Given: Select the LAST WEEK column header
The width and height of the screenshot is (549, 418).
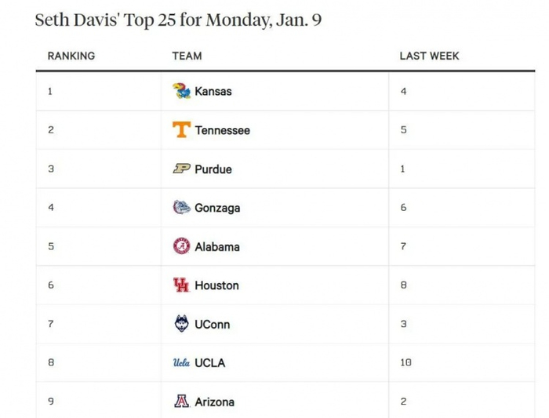Looking at the screenshot, I should click(x=429, y=56).
